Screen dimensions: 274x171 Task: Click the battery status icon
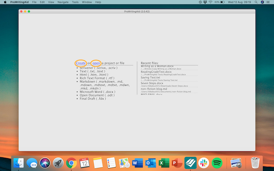pos(222,2)
